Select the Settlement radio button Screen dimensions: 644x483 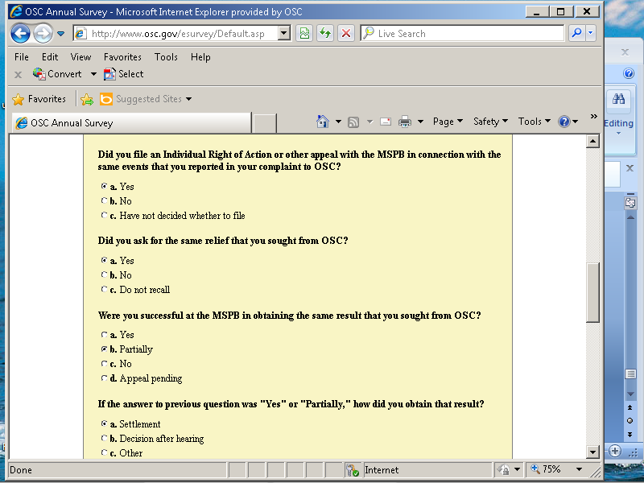[105, 423]
